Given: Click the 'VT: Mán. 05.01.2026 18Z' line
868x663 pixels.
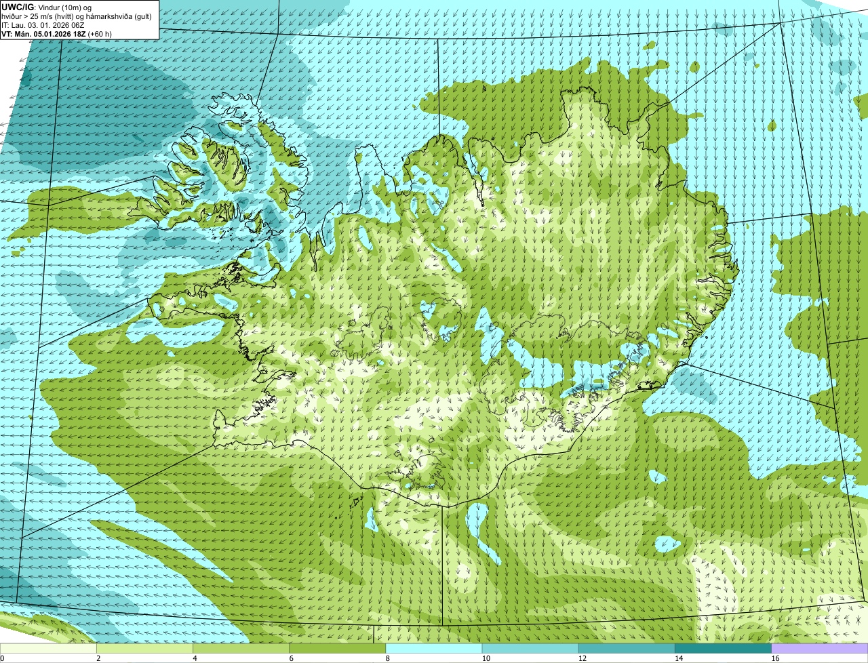Looking at the screenshot, I should click(x=43, y=33).
